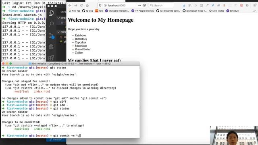Click "Serving HTTP on 0.0.0." line in back terminal
This screenshot has width=258, height=145.
pos(24,23)
